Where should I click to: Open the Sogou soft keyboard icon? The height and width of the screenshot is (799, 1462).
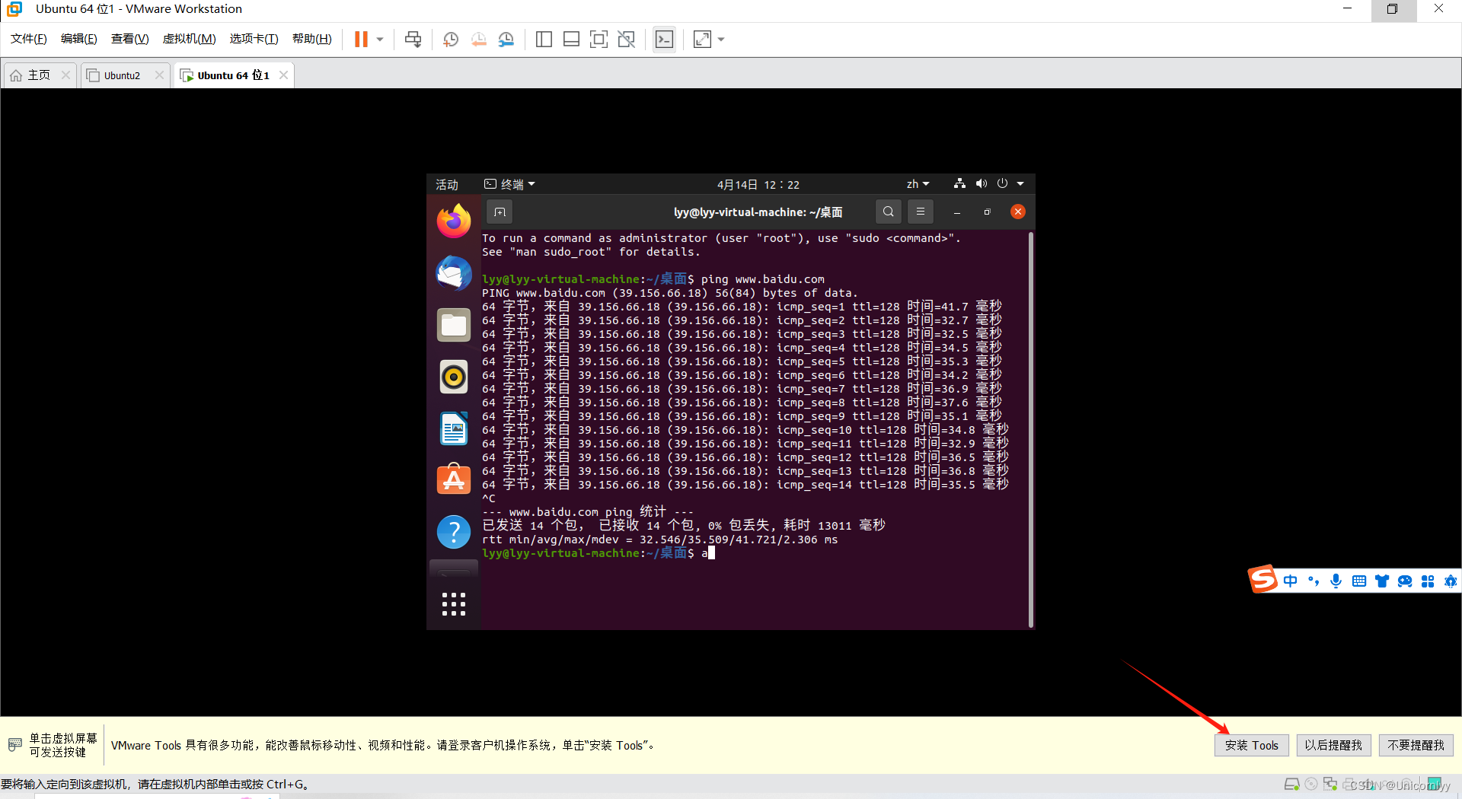1359,581
